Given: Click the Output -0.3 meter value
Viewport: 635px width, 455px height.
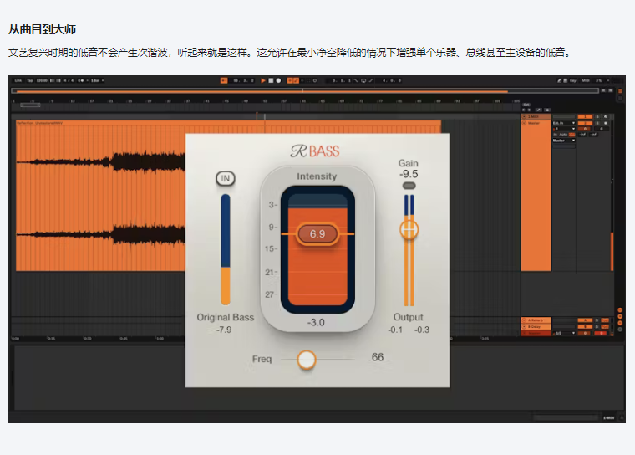Looking at the screenshot, I should click(x=422, y=330).
